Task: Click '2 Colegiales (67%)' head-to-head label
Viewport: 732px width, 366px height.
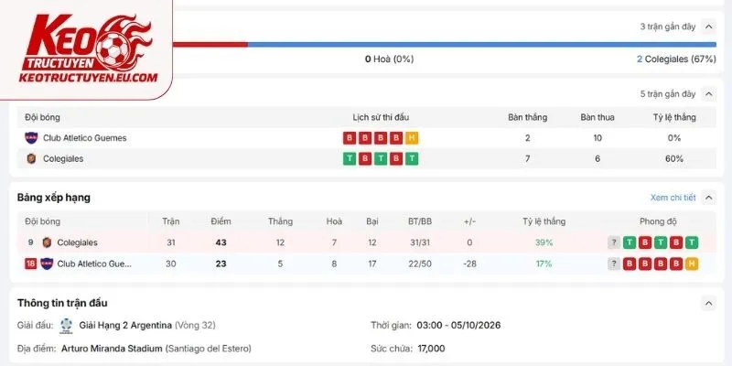Action: pyautogui.click(x=676, y=59)
